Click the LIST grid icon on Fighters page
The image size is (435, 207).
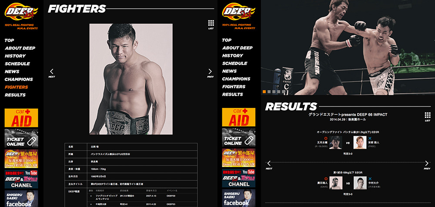click(211, 24)
